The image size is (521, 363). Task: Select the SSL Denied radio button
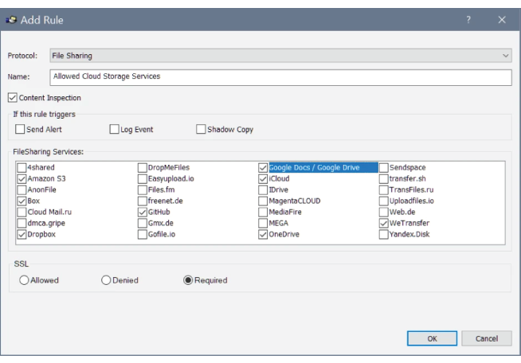(x=106, y=280)
